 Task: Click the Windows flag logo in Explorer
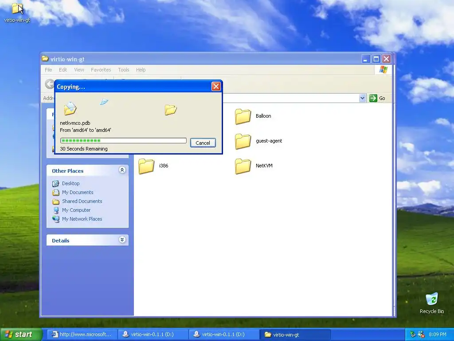pos(384,70)
